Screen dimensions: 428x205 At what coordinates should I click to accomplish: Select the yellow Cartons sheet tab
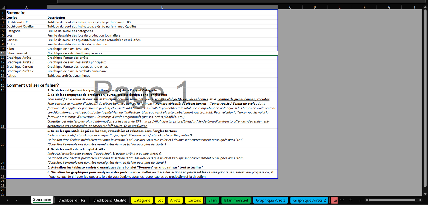194,200
